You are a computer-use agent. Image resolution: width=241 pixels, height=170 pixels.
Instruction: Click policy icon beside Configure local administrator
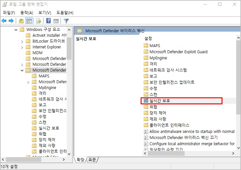pos(146,144)
